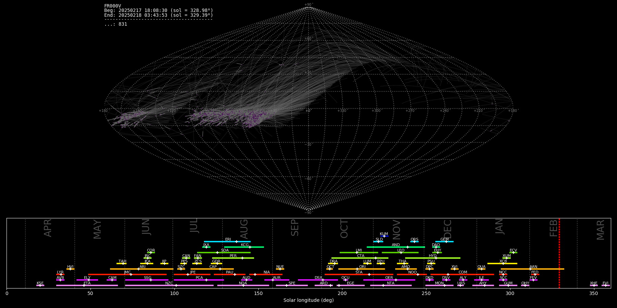Image resolution: width=617 pixels, height=308 pixels.
Task: Click the AUR shower label
Action: (x=277, y=278)
